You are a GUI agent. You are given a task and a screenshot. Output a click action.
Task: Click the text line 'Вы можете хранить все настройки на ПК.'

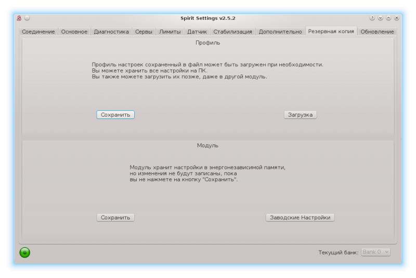[150, 71]
